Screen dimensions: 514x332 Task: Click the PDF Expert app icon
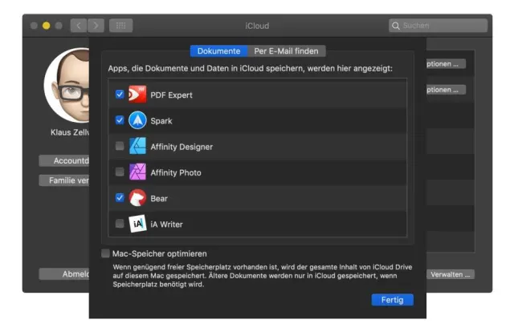click(x=137, y=95)
